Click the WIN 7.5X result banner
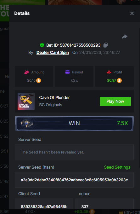The image size is (140, 214). [x=74, y=124]
